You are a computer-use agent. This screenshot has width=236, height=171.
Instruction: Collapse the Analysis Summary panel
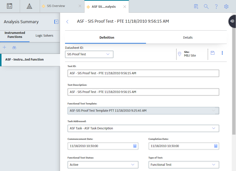tap(56, 22)
